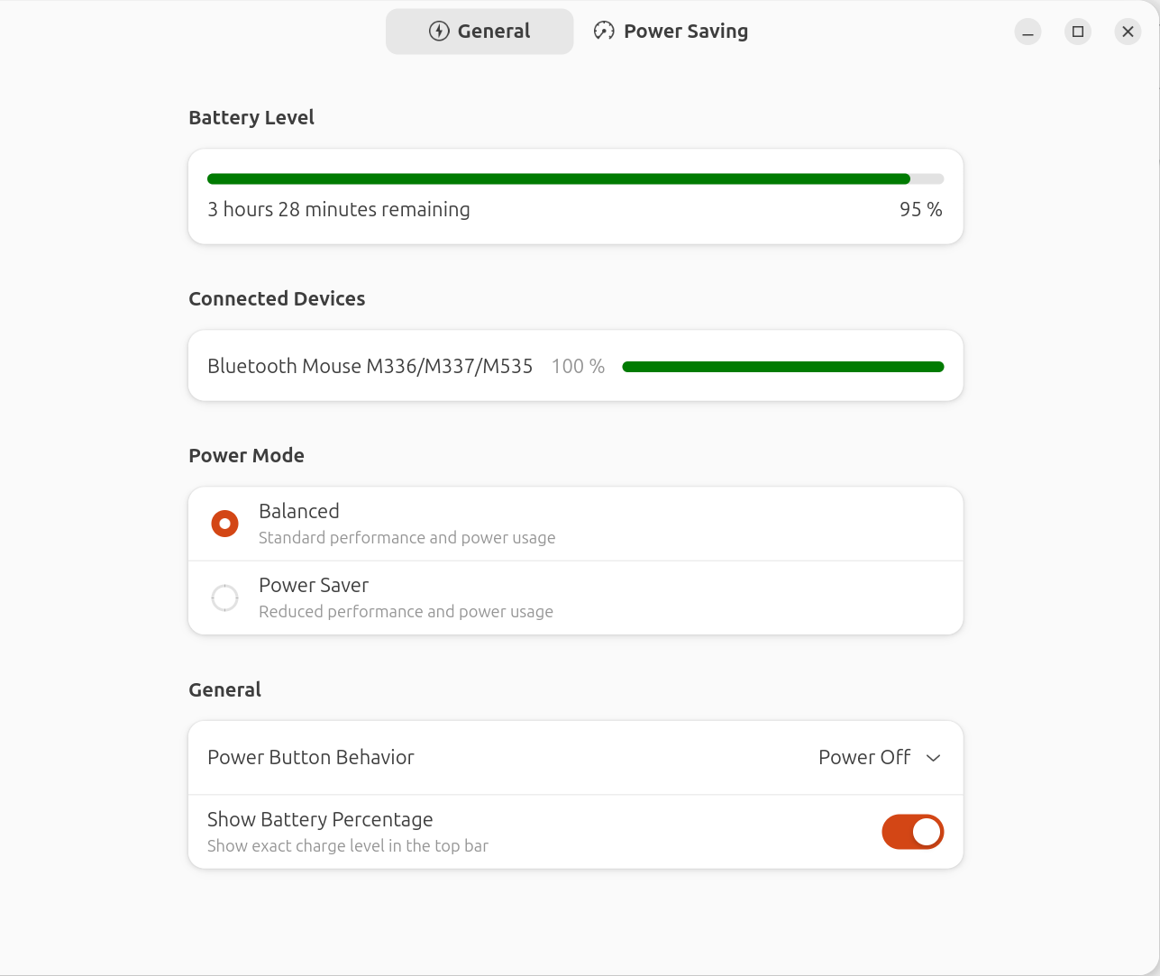The image size is (1160, 976).
Task: Close the power settings window
Action: [x=1128, y=32]
